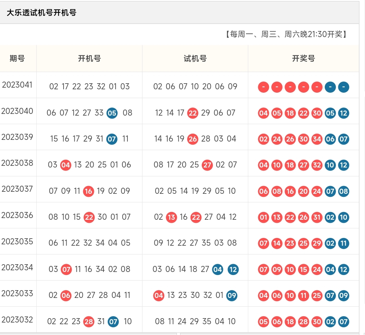Click period number 2023038

click(x=17, y=163)
